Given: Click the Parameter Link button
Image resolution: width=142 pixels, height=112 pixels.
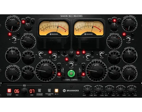Looking at the screenshot, I should point(49,90).
